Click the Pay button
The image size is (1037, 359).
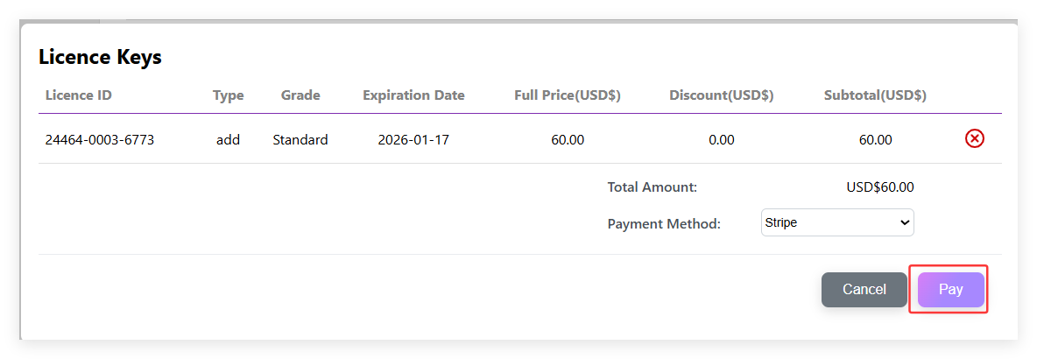[950, 290]
